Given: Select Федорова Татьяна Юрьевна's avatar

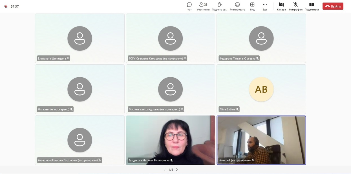Looking at the screenshot, I should [x=261, y=38].
